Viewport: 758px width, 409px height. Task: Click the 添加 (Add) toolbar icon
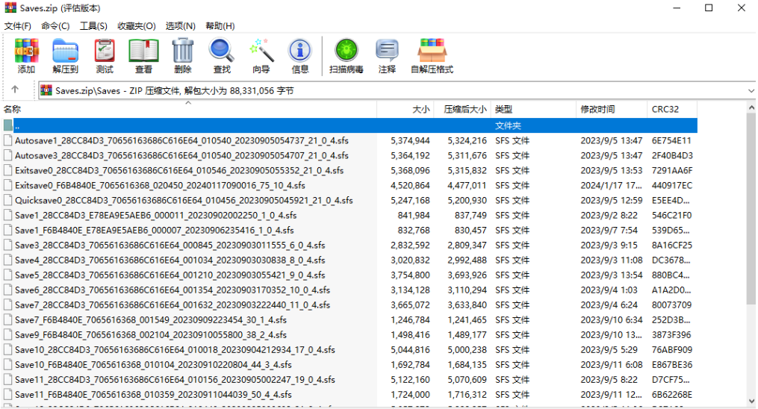click(26, 55)
